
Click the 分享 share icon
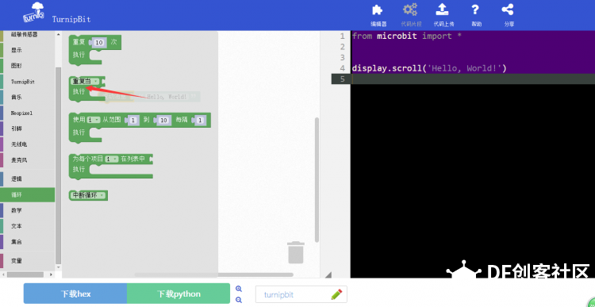(508, 10)
